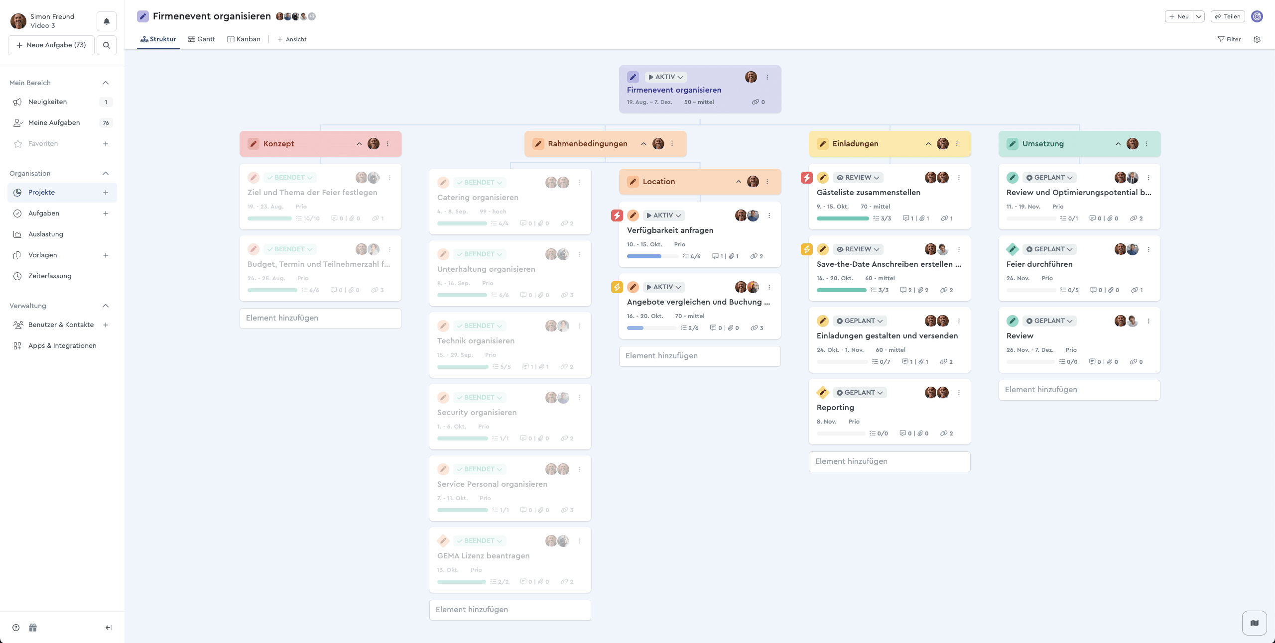1275x643 pixels.
Task: Switch to the Kanban tab
Action: click(x=244, y=39)
